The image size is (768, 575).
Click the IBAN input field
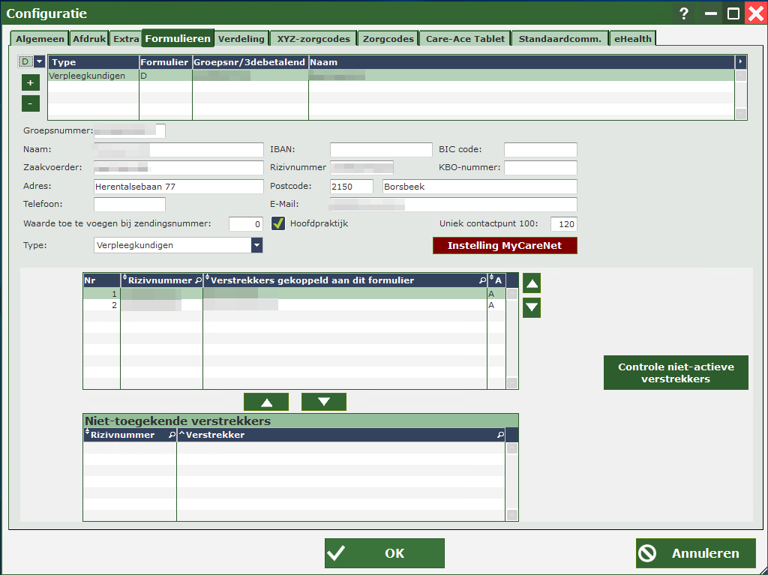(x=381, y=150)
